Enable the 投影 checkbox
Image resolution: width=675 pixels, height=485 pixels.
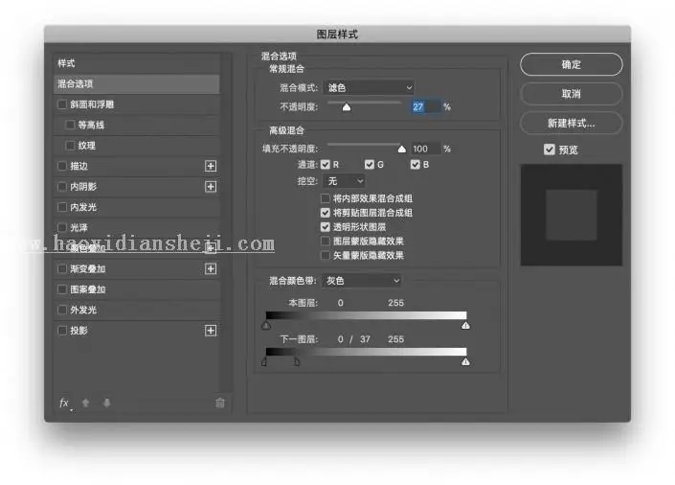coord(62,331)
